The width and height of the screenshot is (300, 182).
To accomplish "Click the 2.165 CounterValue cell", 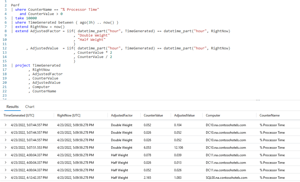I will (148, 178).
